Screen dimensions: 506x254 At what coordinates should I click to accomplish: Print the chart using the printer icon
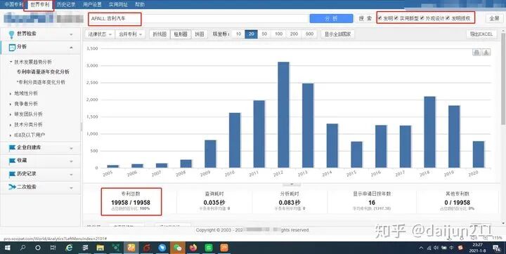(476, 52)
